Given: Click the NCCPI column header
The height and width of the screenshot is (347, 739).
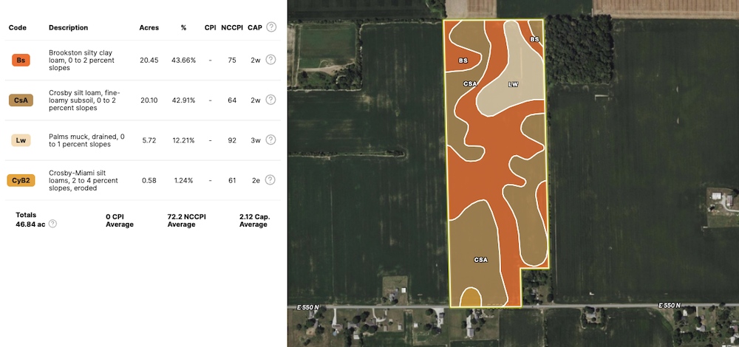Looking at the screenshot, I should point(232,28).
